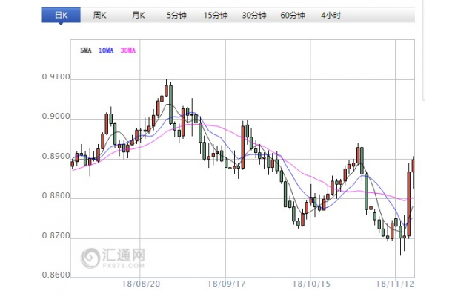Viewport: 455px width, 297px height.
Task: Click the 5MA legend label
Action: click(86, 50)
